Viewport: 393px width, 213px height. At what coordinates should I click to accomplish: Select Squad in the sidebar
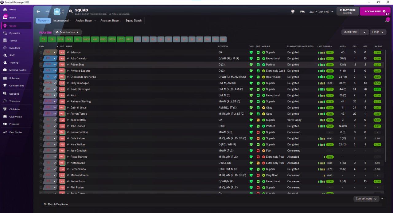16,26
